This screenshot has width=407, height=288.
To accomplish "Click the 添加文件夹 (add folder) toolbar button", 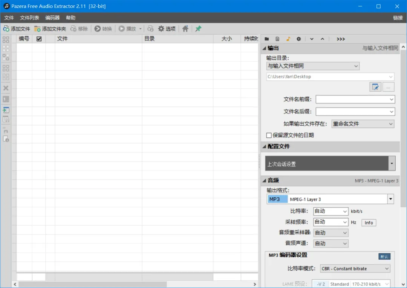I will pos(50,29).
